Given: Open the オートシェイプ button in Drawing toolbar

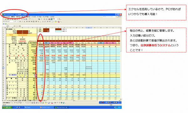Looking at the screenshot, I should (18, 103).
